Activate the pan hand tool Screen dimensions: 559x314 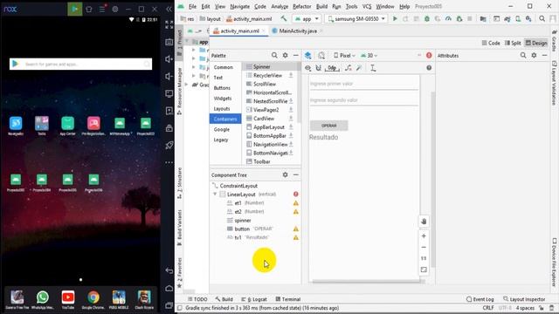(x=424, y=221)
